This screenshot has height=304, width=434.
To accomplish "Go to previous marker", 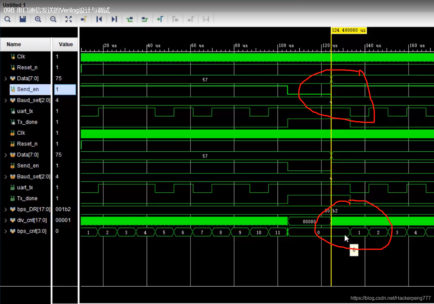I will [x=175, y=19].
